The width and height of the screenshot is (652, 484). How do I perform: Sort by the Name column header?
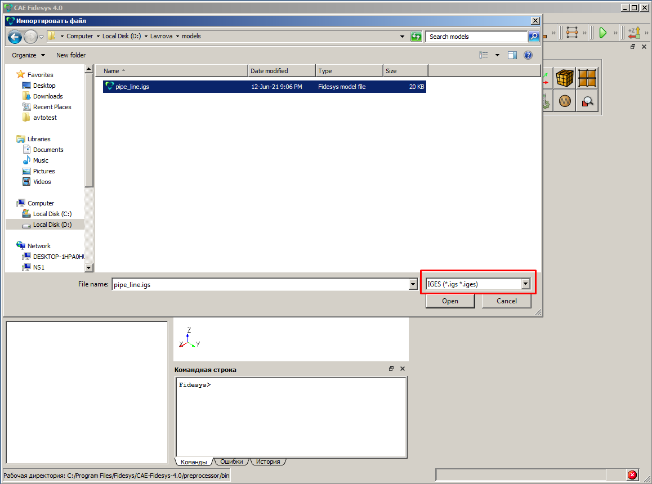click(172, 71)
